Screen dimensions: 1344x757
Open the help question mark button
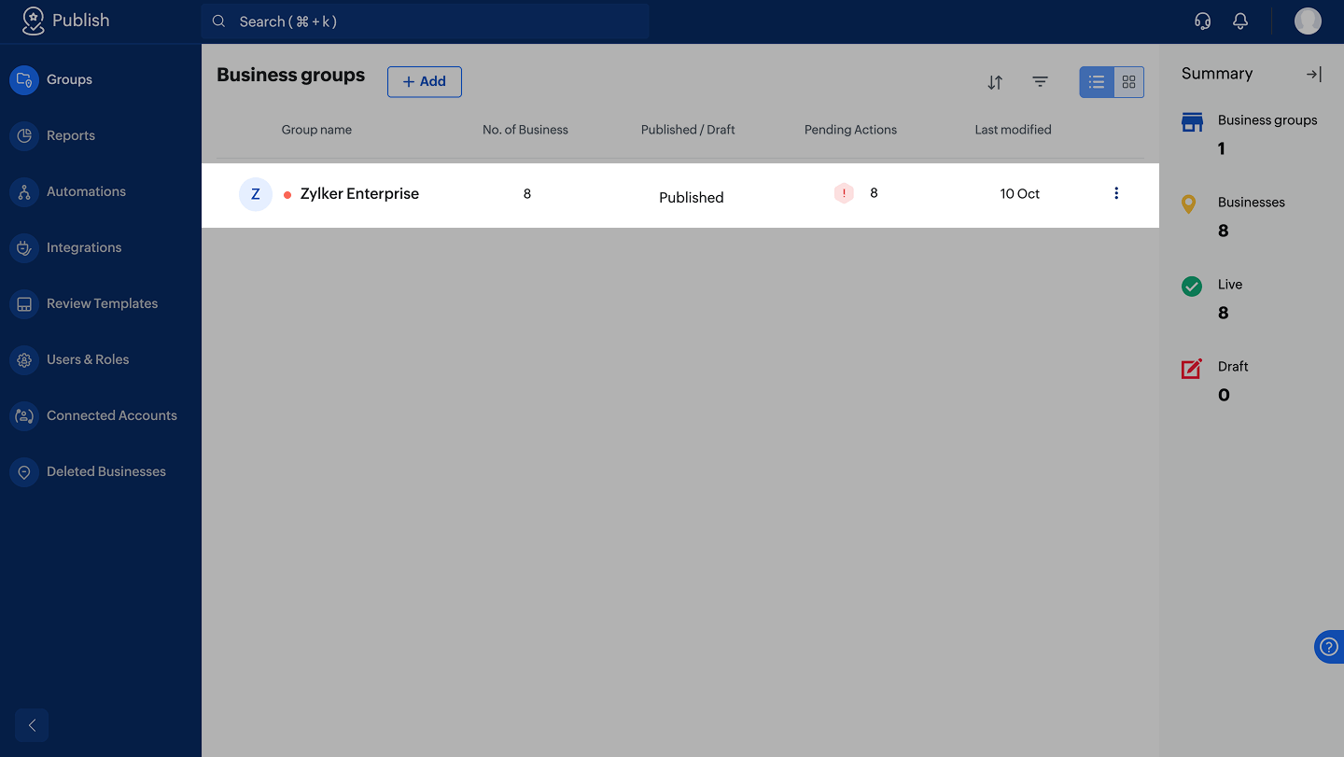1330,647
